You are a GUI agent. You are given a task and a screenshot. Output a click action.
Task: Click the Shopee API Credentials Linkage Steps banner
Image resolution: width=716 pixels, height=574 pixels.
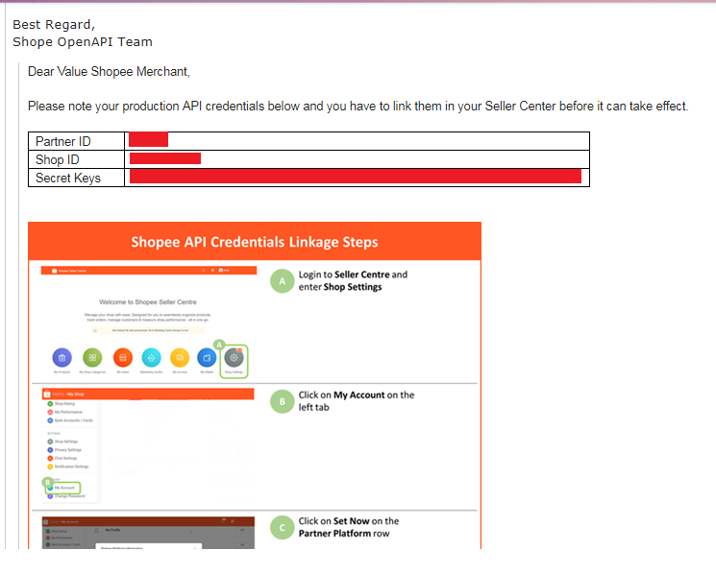(254, 241)
